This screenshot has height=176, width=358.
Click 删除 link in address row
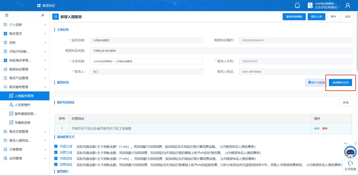point(325,128)
